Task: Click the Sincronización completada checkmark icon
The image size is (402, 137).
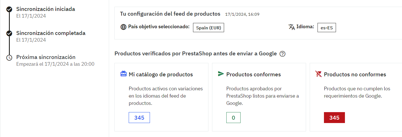Action: pyautogui.click(x=9, y=34)
